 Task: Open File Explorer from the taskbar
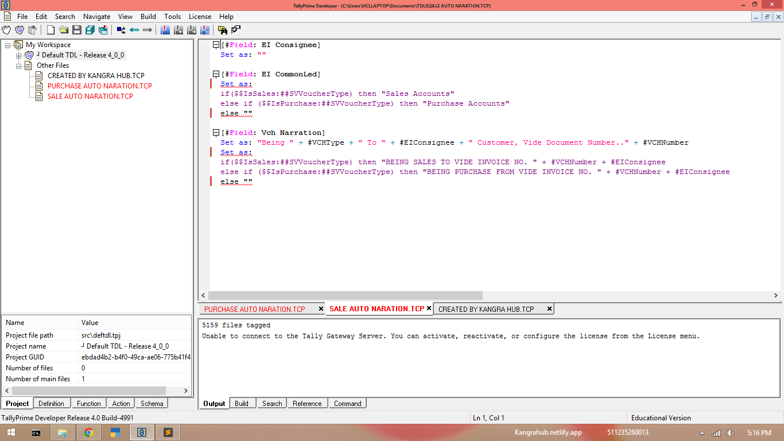(63, 432)
